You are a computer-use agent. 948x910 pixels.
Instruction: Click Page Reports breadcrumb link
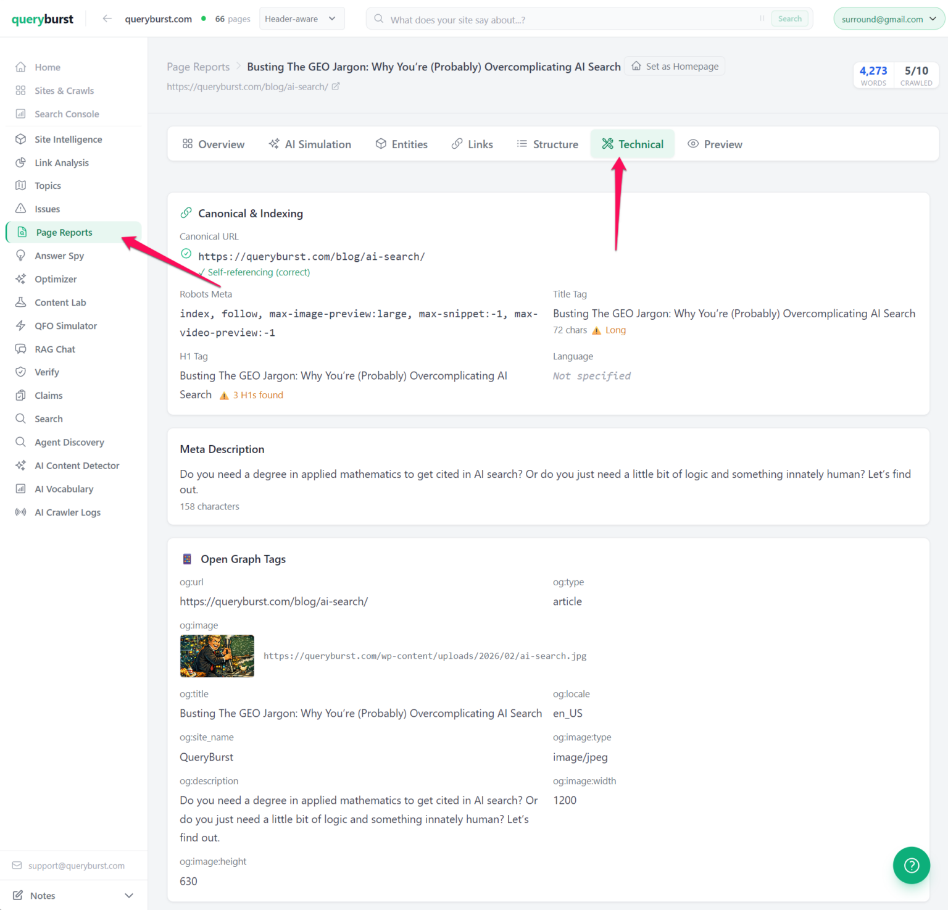(x=198, y=67)
